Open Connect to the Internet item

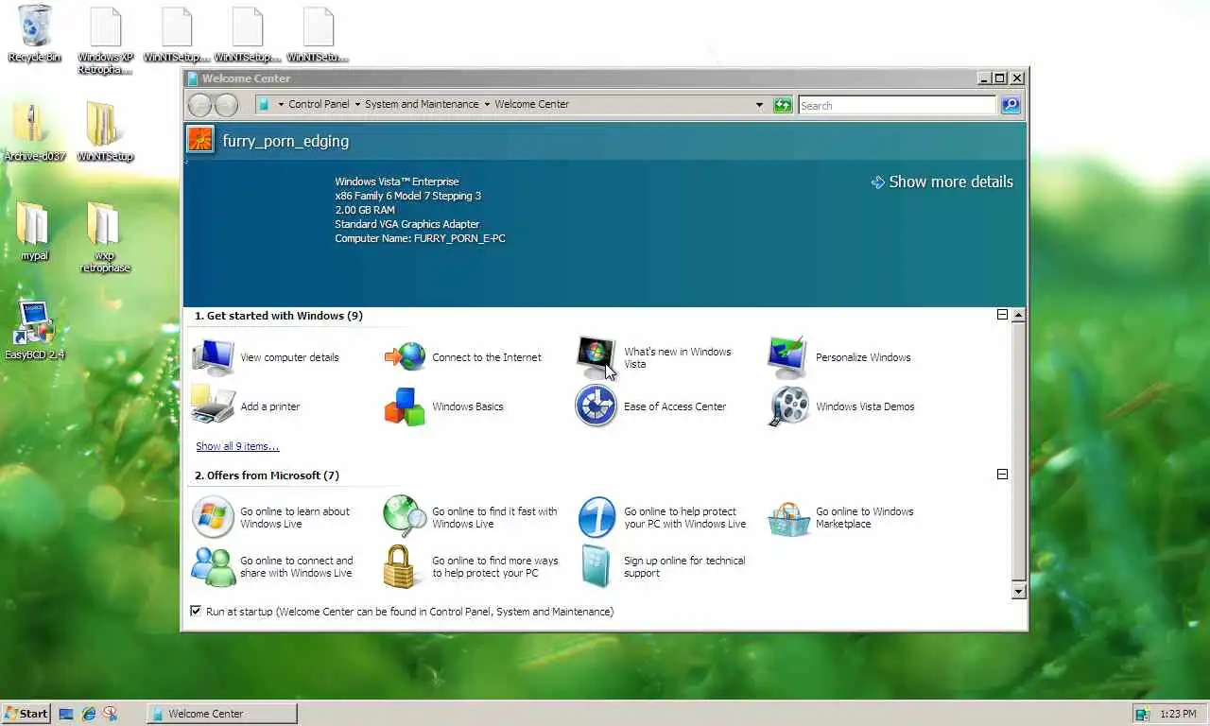(x=463, y=357)
